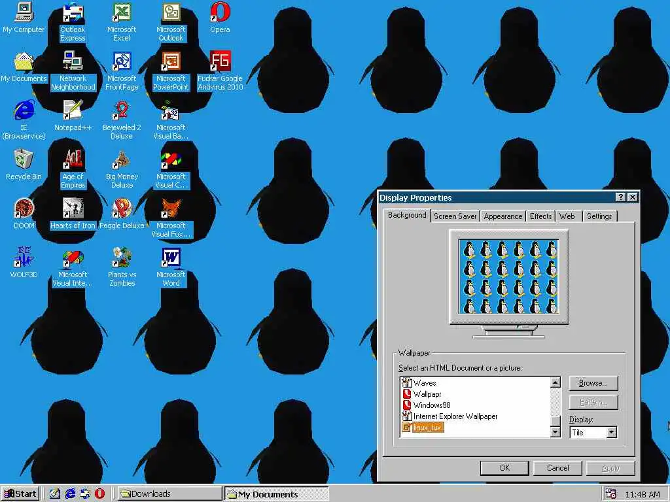Switch to My Documents taskbar window
Viewport: 670px width, 502px height.
click(277, 494)
